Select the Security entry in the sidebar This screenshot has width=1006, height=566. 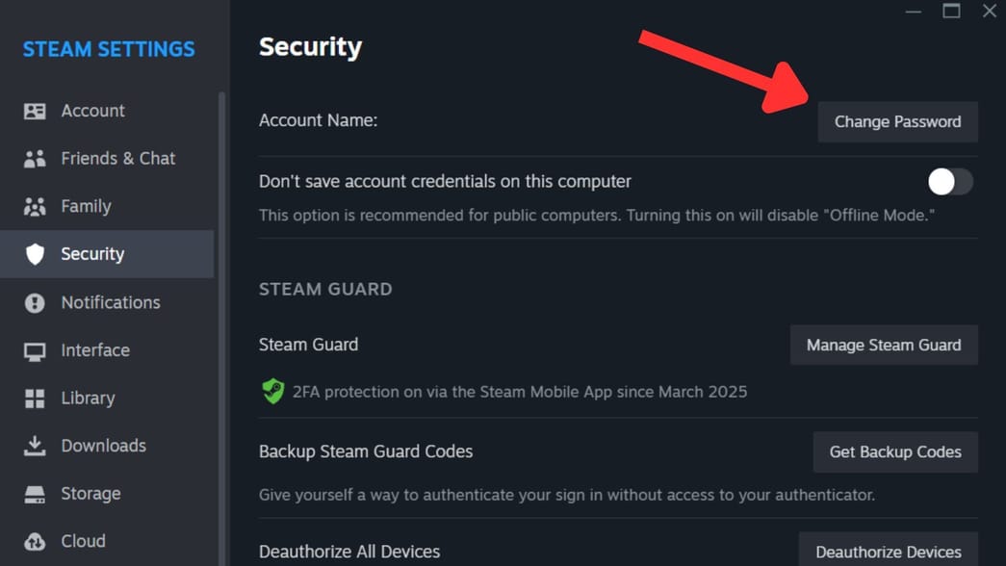pos(92,253)
